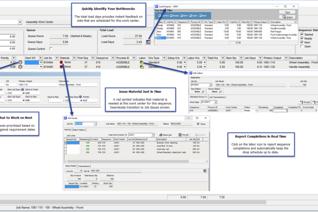The image size is (318, 212).
Task: Open Work Date dropdown in Job Labor
Action: tap(215, 102)
